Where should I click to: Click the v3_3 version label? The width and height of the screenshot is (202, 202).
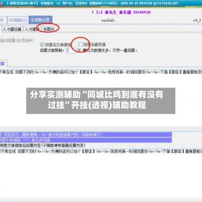pyautogui.click(x=197, y=20)
